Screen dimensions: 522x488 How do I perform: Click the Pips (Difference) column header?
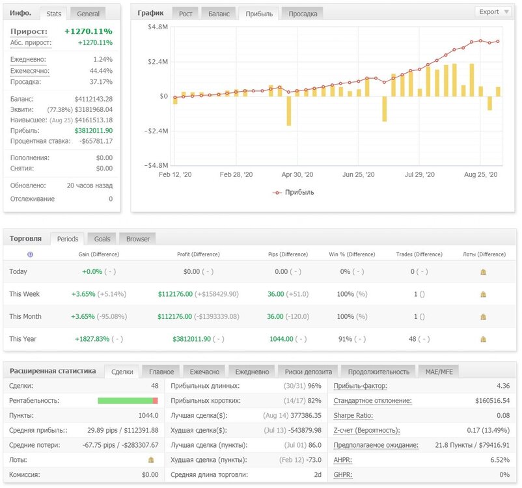click(x=288, y=254)
